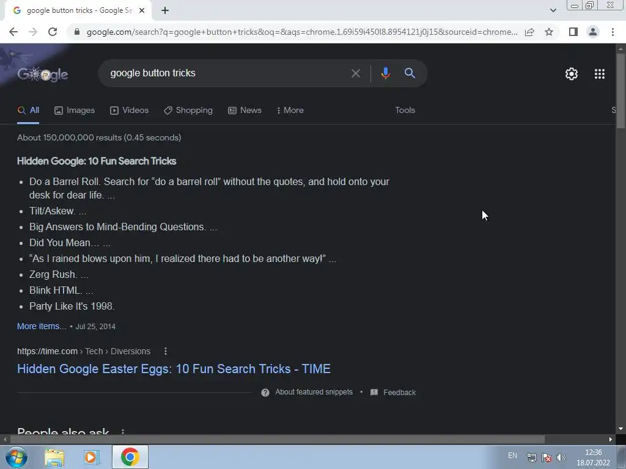Click More items link

(x=42, y=326)
